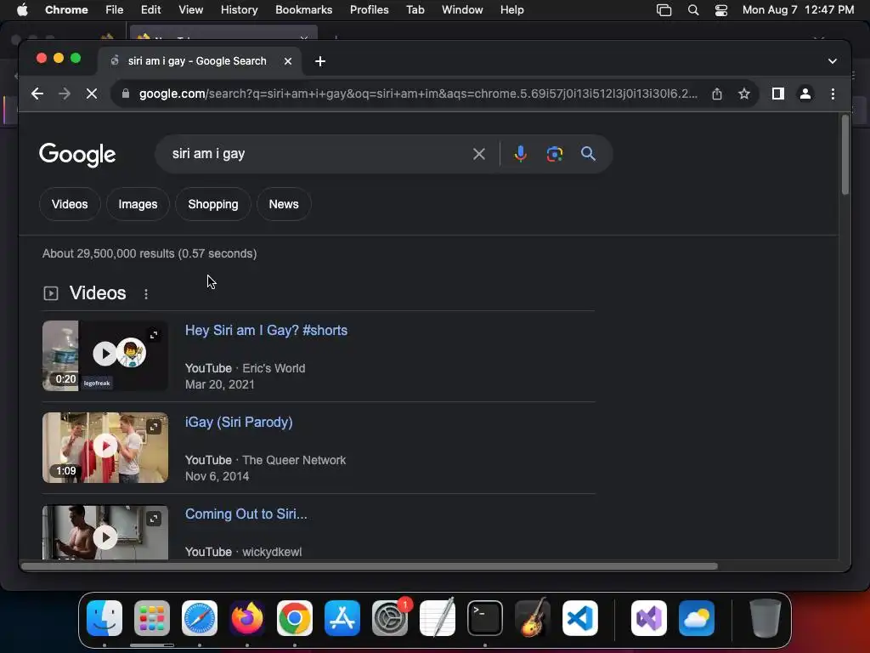
Task: Launch Safari from the dock
Action: [200, 618]
